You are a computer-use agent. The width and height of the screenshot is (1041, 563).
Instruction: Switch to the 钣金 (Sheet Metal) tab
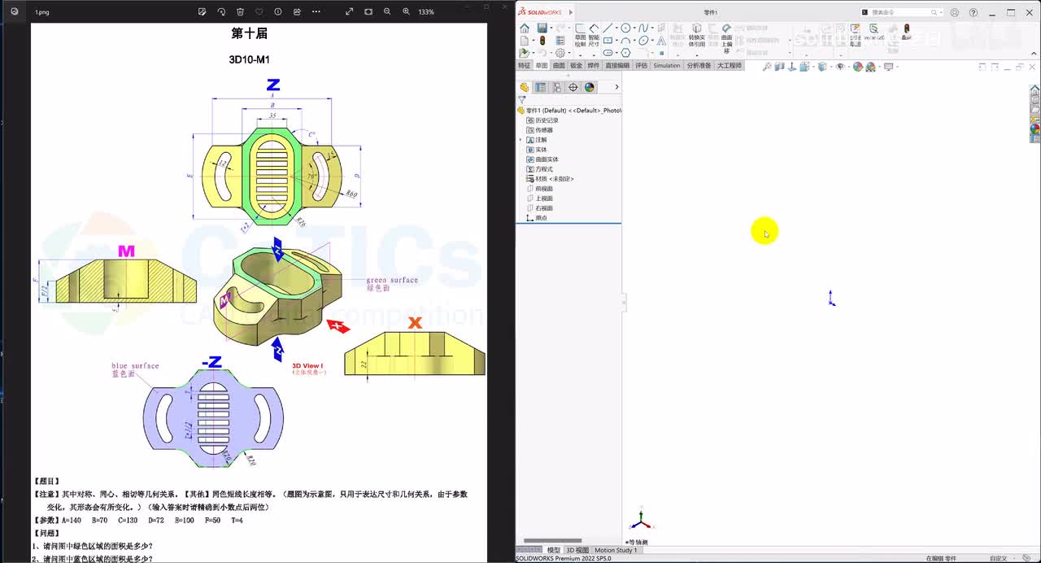coord(577,65)
